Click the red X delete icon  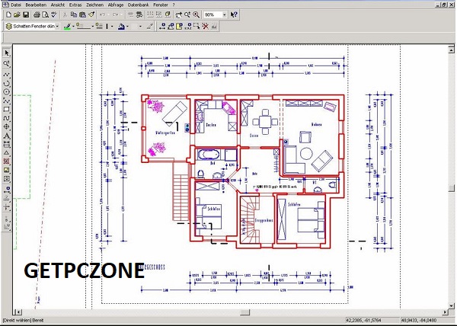click(x=205, y=27)
